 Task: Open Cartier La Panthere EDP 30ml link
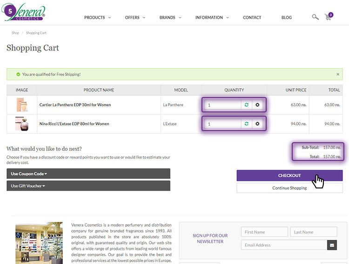point(75,104)
